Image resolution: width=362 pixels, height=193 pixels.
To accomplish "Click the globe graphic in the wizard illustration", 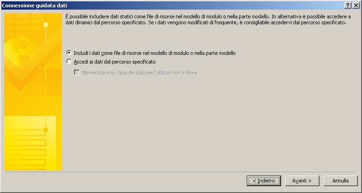I will click(21, 50).
